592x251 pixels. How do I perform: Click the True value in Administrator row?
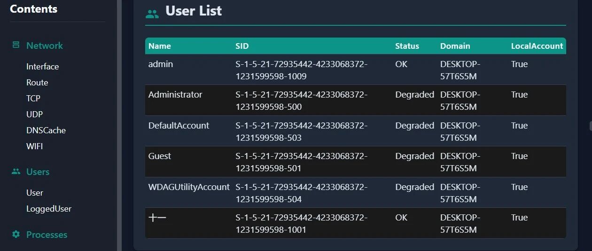click(x=519, y=95)
